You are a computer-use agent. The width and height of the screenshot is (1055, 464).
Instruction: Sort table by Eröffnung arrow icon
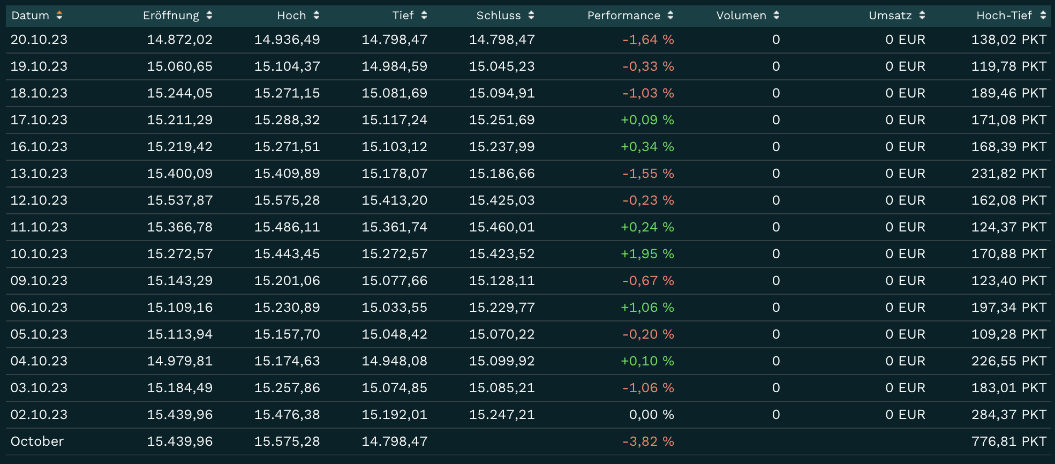coord(209,16)
